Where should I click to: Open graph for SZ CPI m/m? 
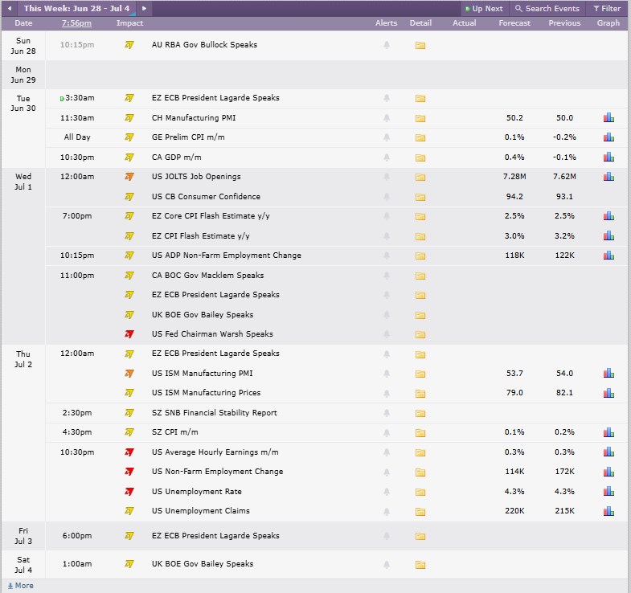click(x=608, y=431)
